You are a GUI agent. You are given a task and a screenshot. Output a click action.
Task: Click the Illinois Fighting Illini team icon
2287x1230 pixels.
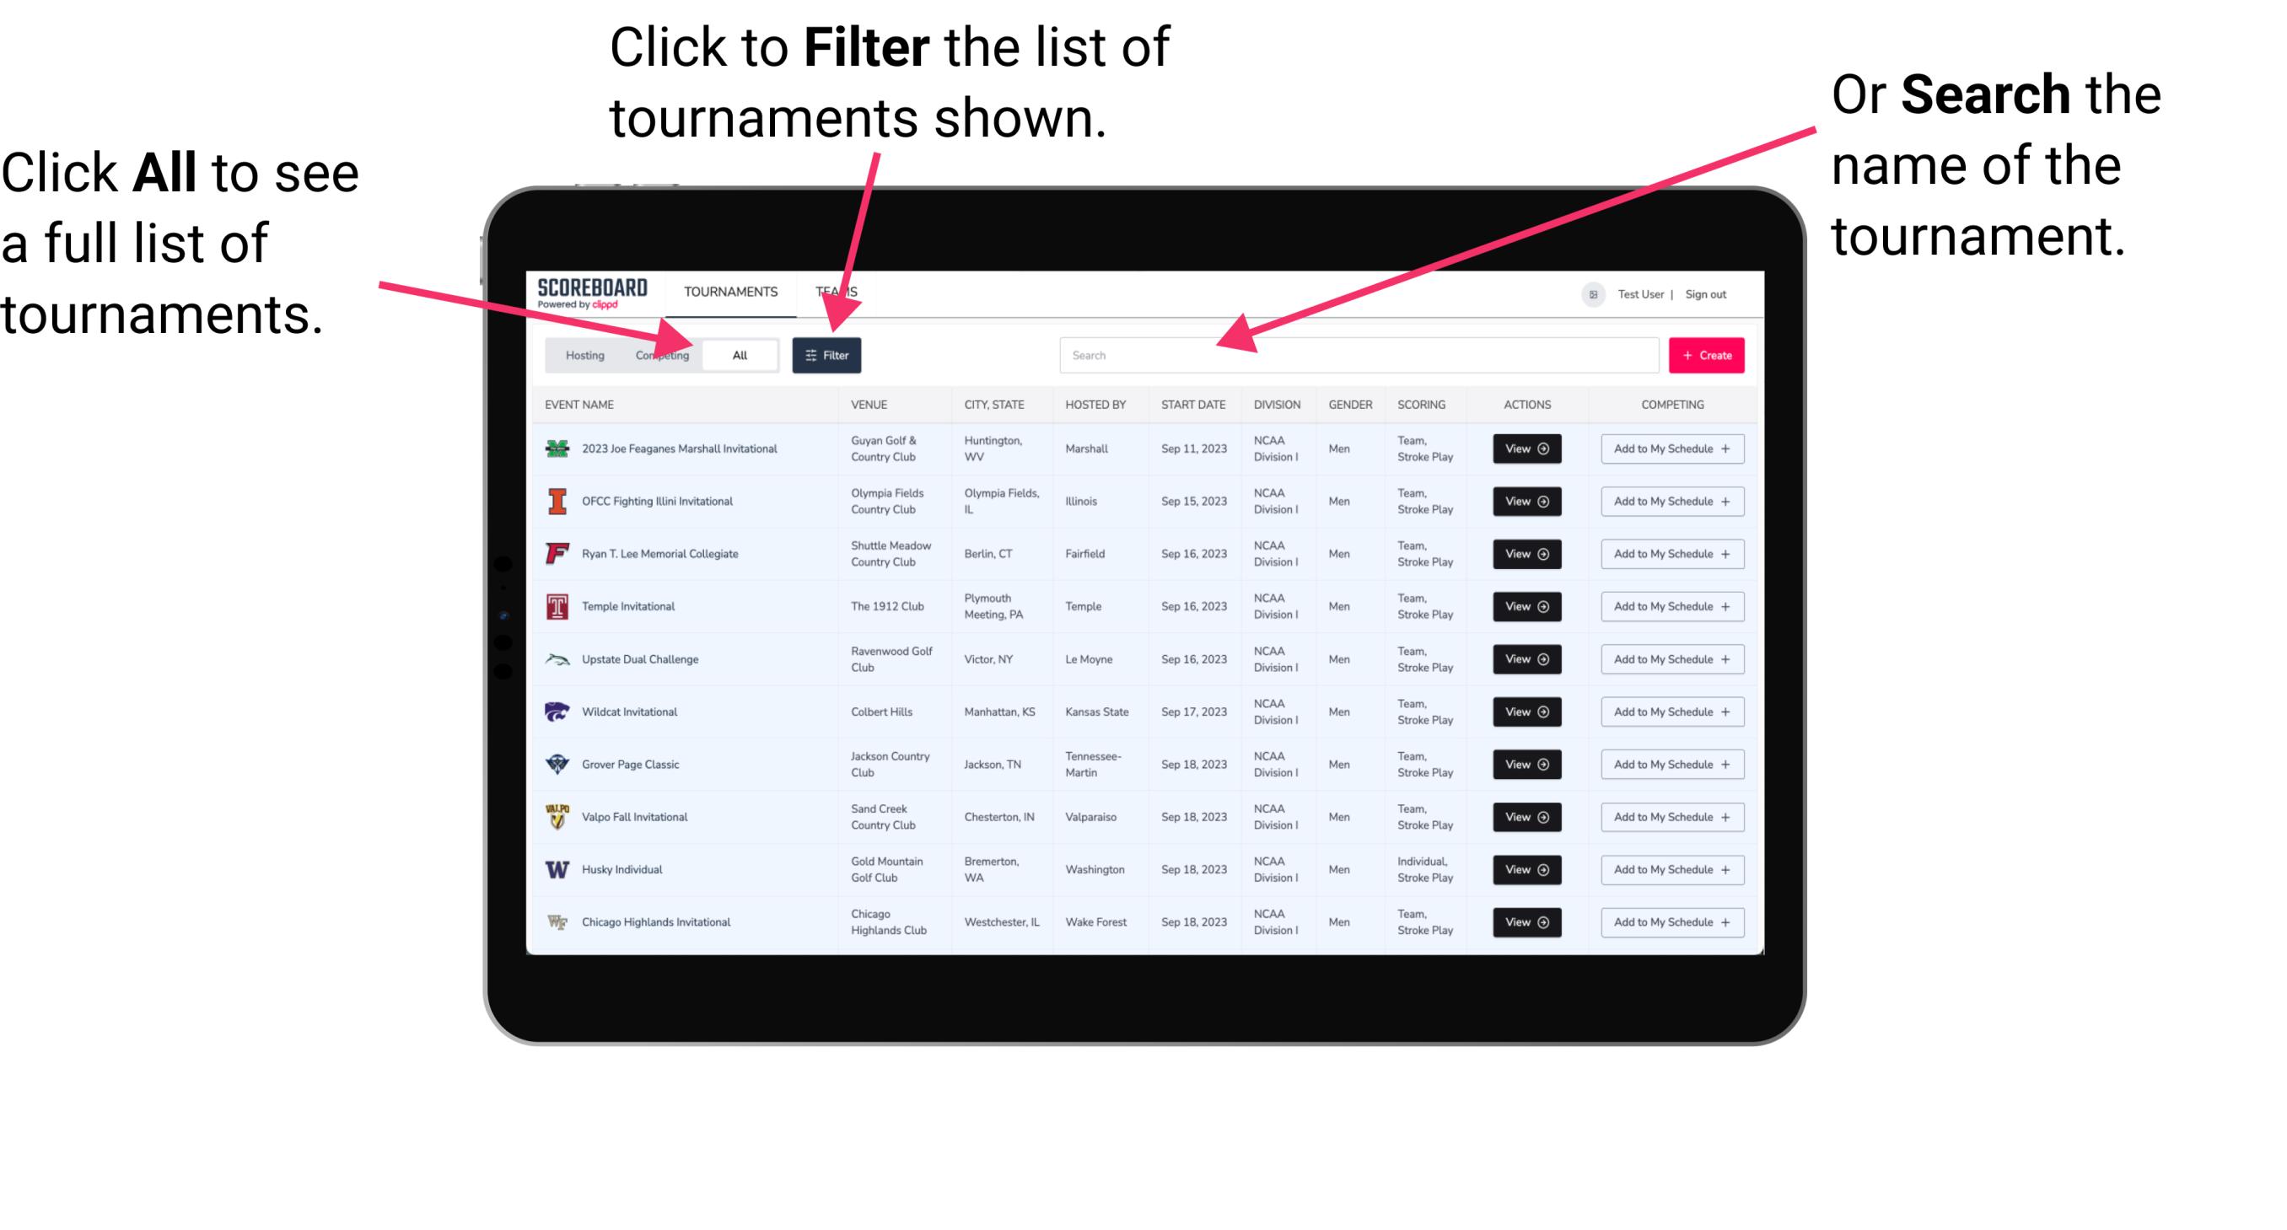point(556,502)
